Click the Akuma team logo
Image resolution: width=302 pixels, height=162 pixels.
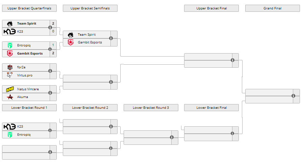(9, 97)
